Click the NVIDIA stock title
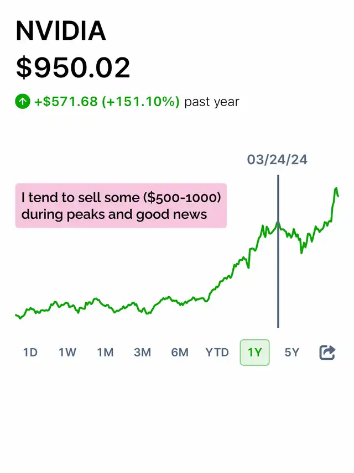This screenshot has width=354, height=473. tap(61, 31)
